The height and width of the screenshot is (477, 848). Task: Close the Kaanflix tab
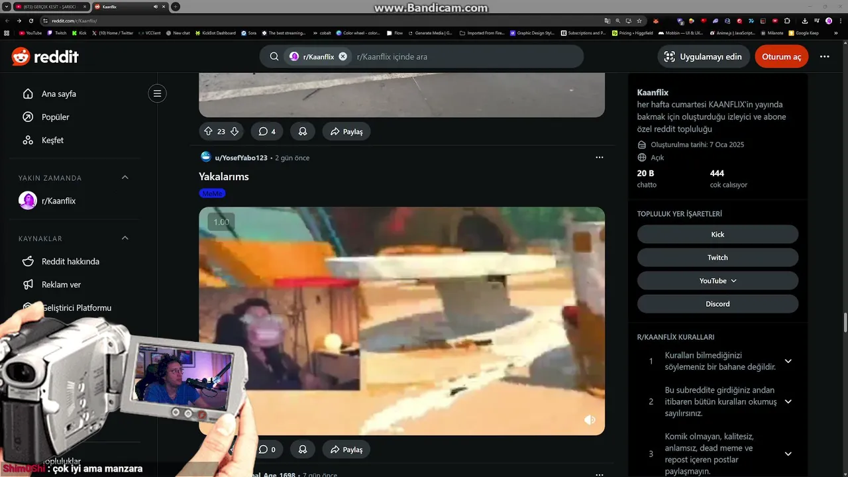click(164, 7)
